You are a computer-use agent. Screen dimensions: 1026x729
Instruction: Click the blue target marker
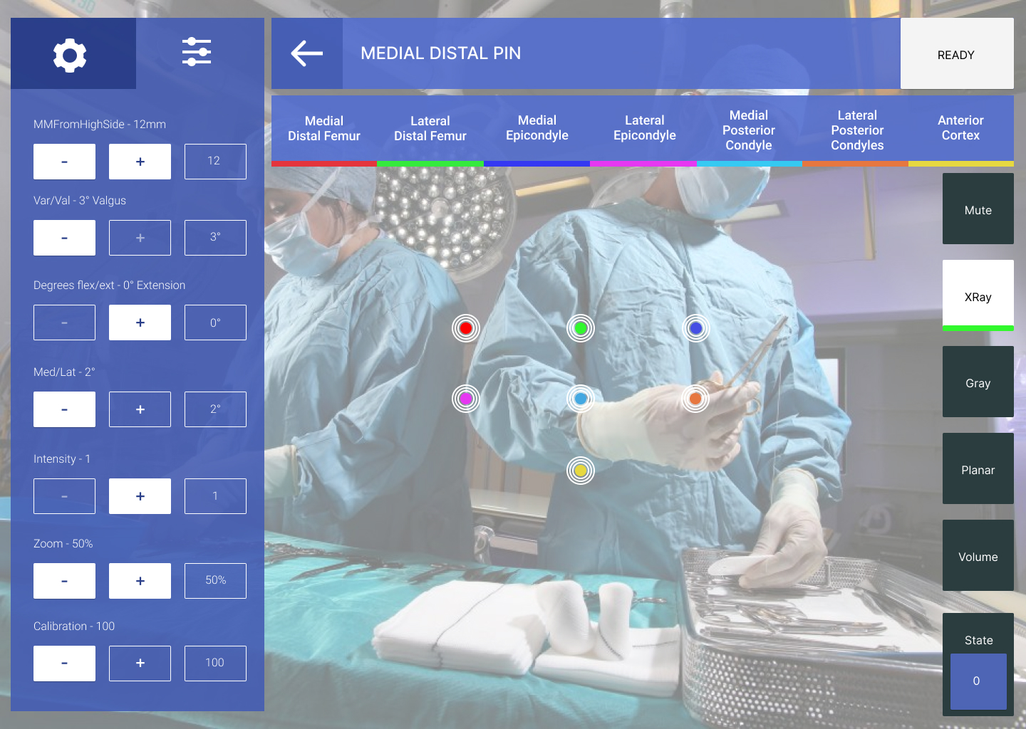click(696, 328)
